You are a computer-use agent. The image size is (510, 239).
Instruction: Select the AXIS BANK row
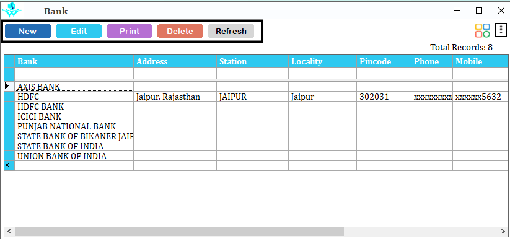point(74,87)
